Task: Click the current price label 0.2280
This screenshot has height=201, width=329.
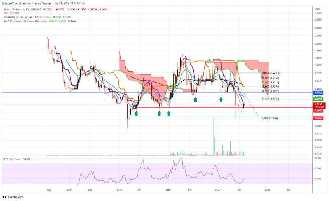Action: (318, 104)
